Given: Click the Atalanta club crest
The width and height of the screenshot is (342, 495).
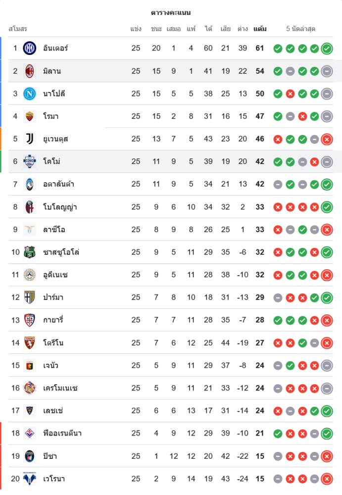Looking at the screenshot, I should (x=30, y=184).
